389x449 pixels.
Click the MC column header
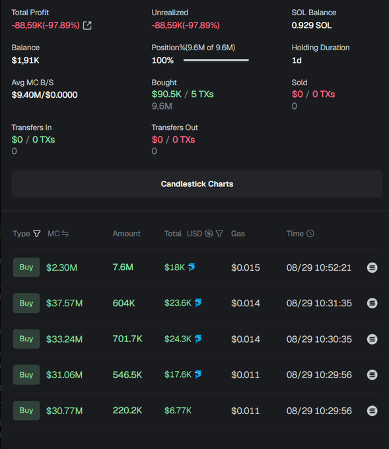pyautogui.click(x=53, y=234)
